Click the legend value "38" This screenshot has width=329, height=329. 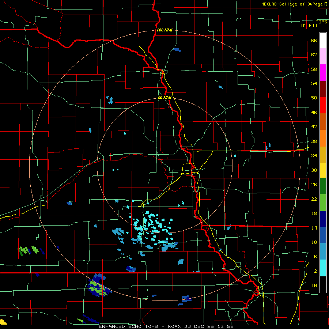point(314,141)
